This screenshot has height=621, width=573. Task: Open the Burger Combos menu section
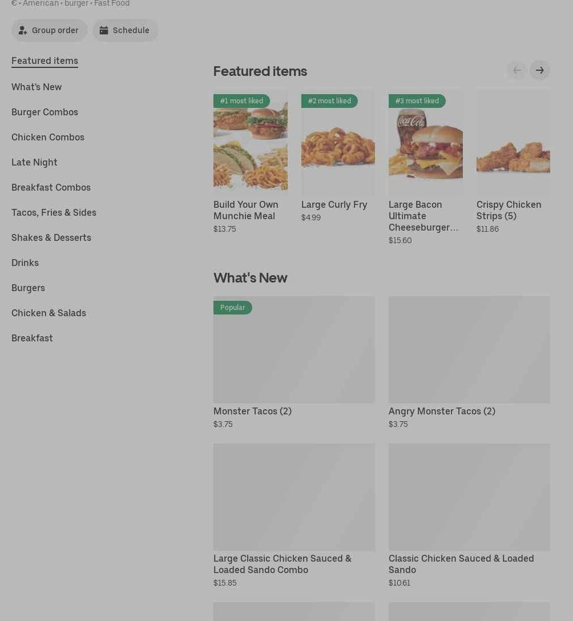pyautogui.click(x=45, y=112)
